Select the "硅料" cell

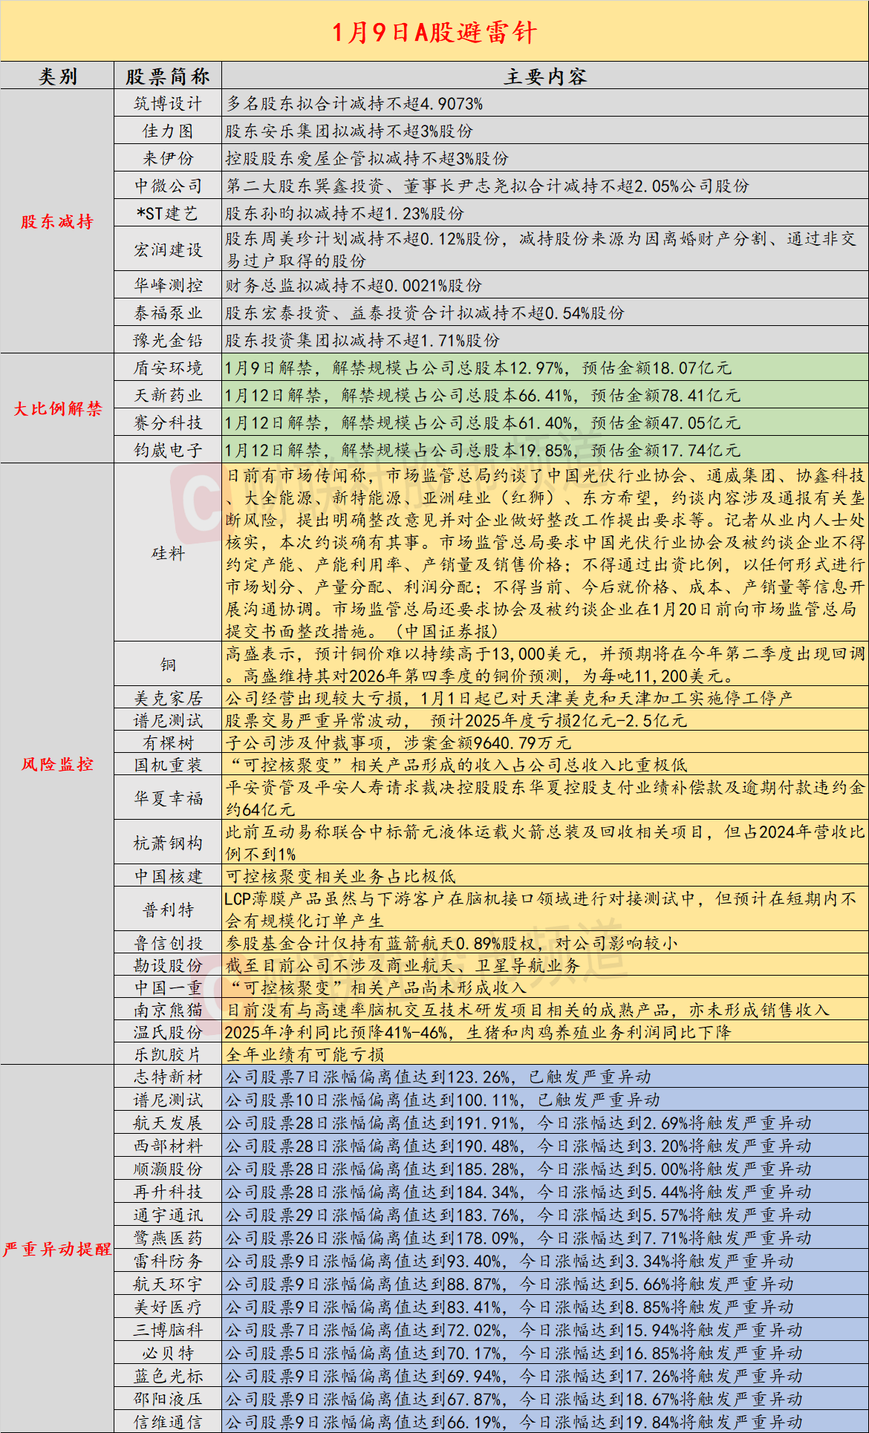[x=168, y=553]
